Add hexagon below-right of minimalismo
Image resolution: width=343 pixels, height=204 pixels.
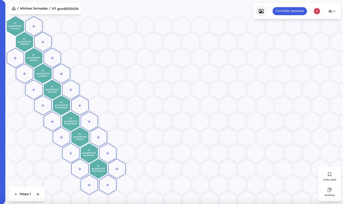click(108, 185)
